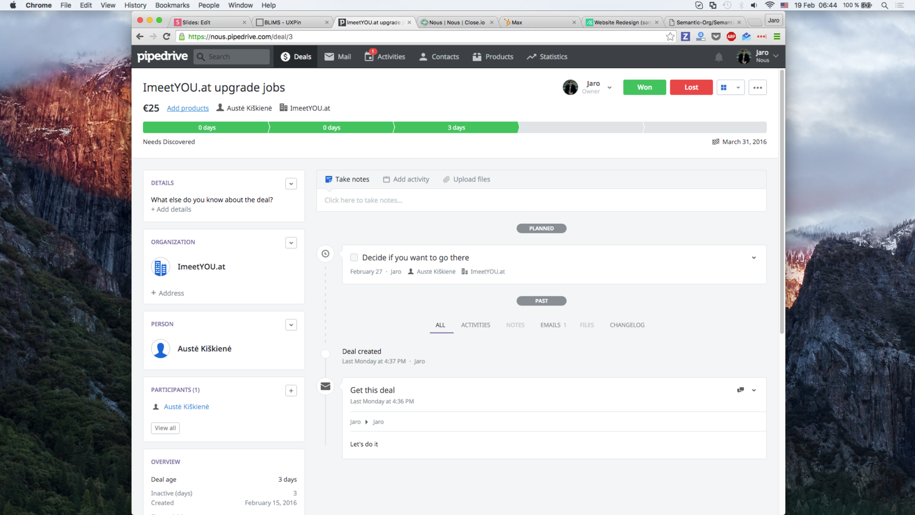Screen dimensions: 915x515
Task: Click the + Address link
Action: 168,293
